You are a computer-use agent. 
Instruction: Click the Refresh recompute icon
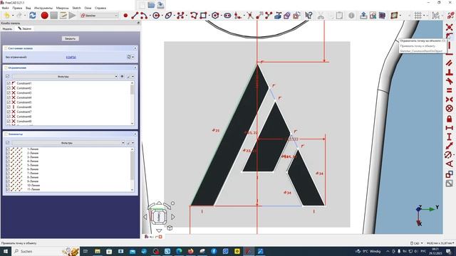pyautogui.click(x=32, y=16)
